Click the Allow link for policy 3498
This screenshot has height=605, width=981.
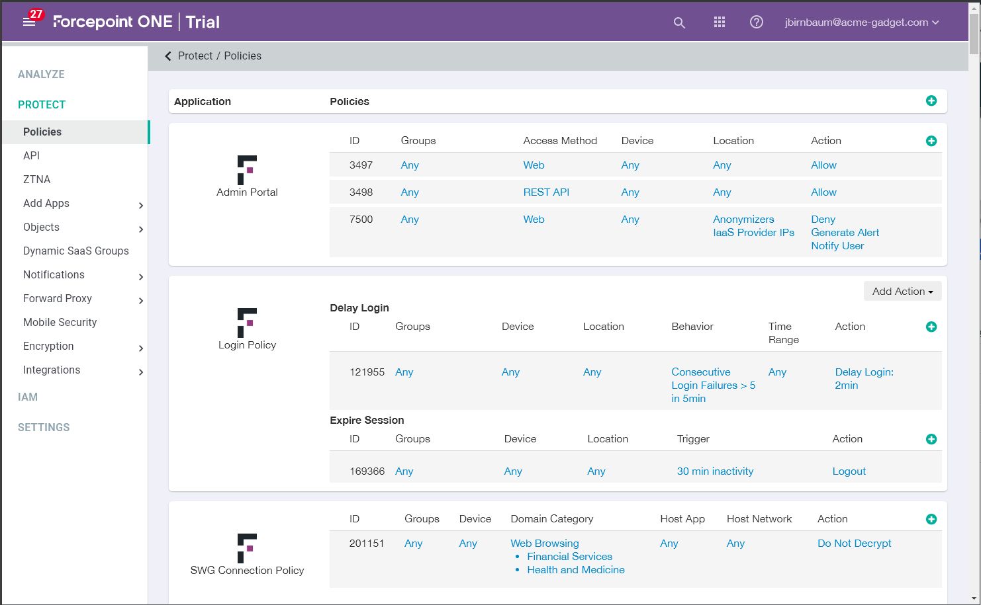tap(823, 192)
